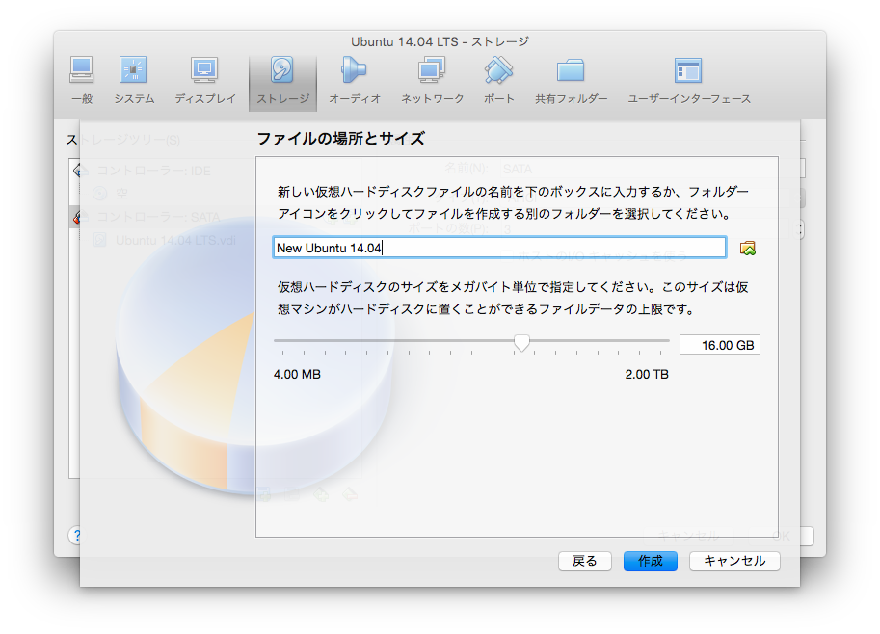Click the folder icon to choose file location
Image resolution: width=880 pixels, height=634 pixels.
pos(748,248)
